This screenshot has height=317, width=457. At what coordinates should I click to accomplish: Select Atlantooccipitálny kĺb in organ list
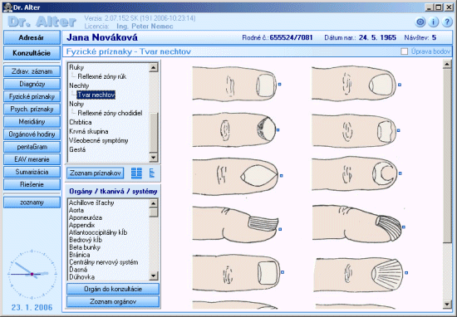pyautogui.click(x=98, y=232)
